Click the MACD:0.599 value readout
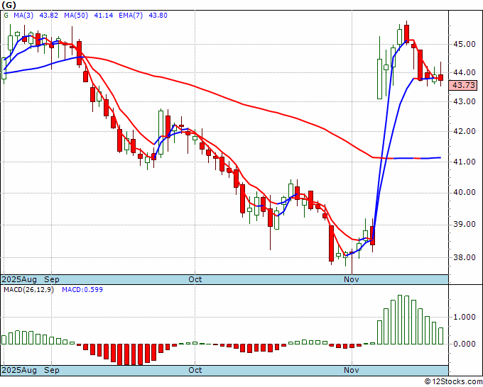The width and height of the screenshot is (483, 387). click(x=82, y=290)
